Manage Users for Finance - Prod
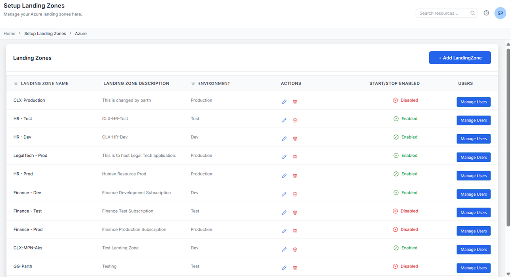The image size is (511, 277). pyautogui.click(x=474, y=231)
